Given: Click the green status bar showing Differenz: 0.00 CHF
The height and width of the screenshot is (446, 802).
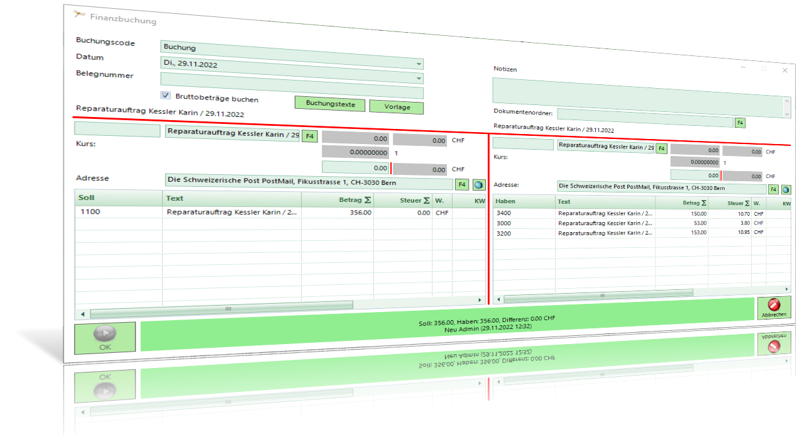Looking at the screenshot, I should click(x=448, y=323).
